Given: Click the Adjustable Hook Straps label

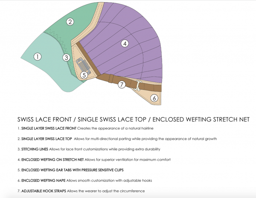Looking at the screenshot, I should 44,191.
